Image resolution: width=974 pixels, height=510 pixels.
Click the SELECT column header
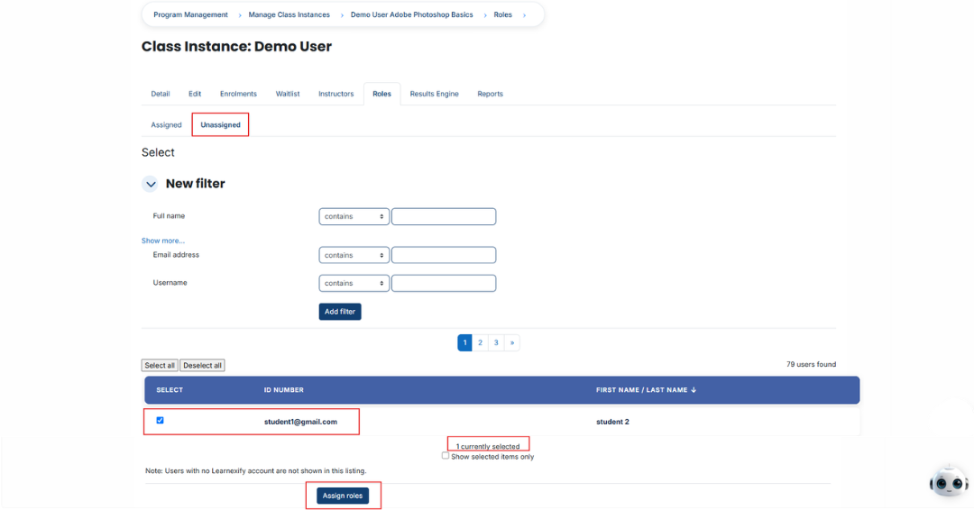point(170,390)
